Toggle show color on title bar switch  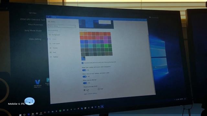pyautogui.click(x=85, y=83)
